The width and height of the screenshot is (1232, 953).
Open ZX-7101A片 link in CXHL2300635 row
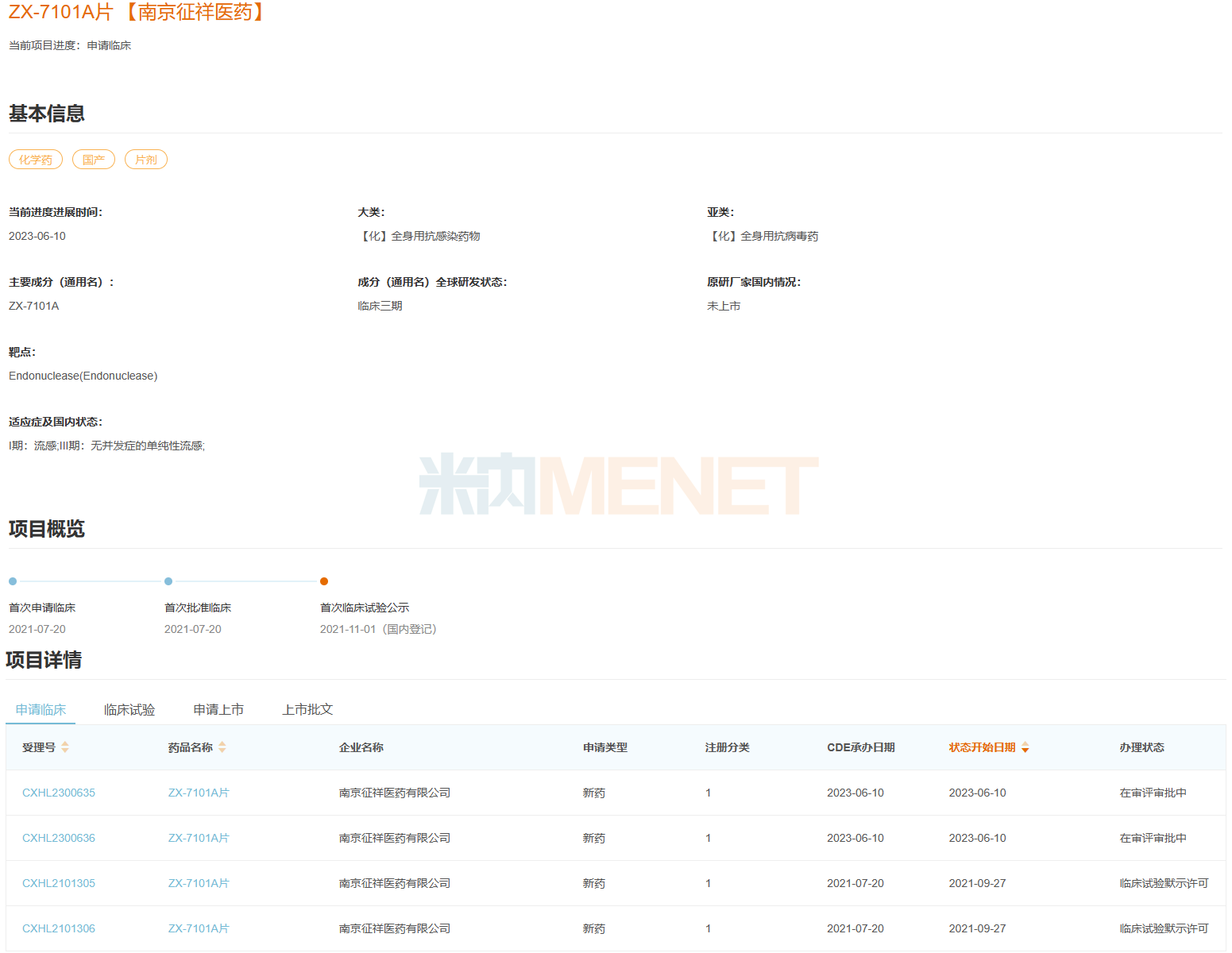[199, 793]
